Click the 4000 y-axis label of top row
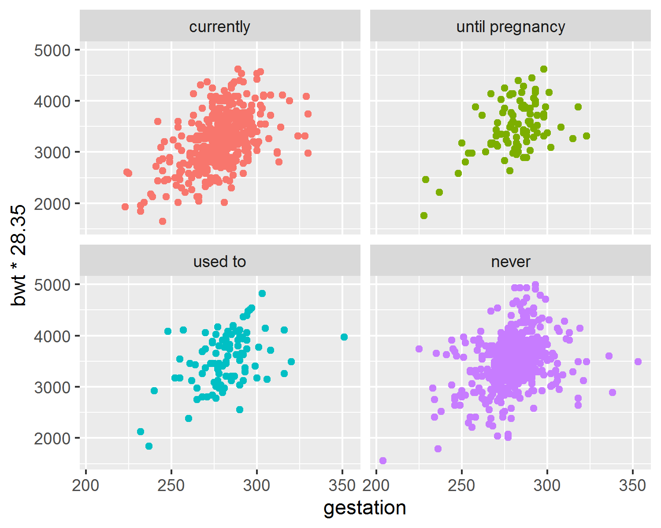Screen dimensions: 661x528 tap(52, 101)
